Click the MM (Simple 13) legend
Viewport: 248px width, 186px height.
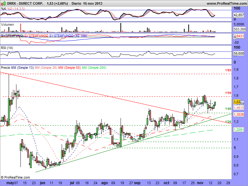(22, 68)
